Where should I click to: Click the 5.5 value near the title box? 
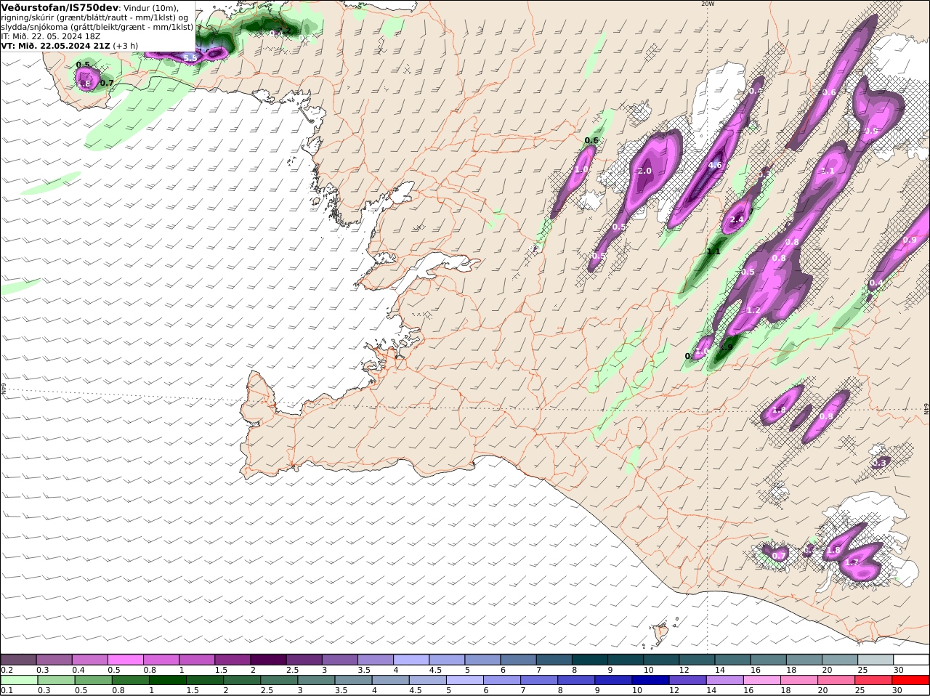click(190, 57)
